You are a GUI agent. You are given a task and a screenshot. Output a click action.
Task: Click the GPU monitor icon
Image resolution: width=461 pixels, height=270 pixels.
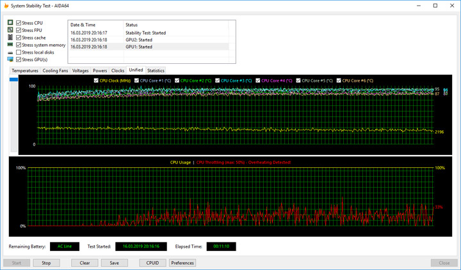pyautogui.click(x=10, y=59)
